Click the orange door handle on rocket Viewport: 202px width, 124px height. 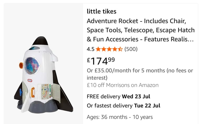pyautogui.click(x=33, y=92)
